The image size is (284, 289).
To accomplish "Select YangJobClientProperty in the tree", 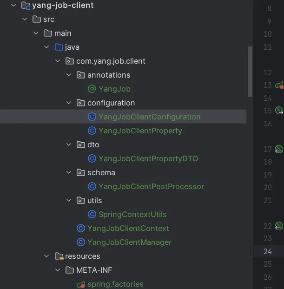I will (x=140, y=131).
